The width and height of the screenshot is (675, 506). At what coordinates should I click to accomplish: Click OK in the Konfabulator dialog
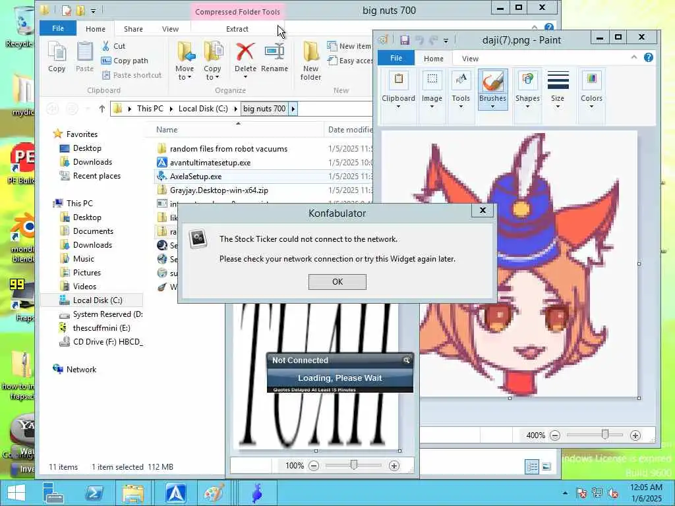coord(337,282)
